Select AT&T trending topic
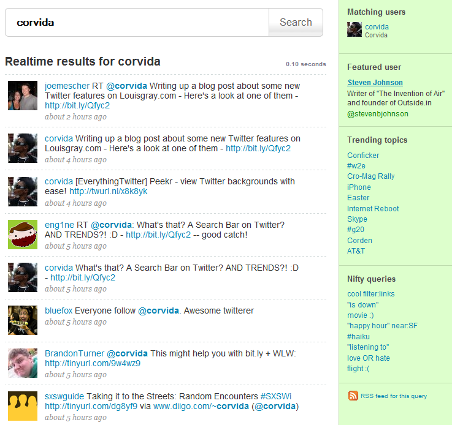 point(356,251)
